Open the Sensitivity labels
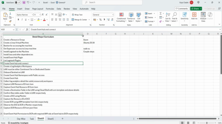Image resolution: width=222 pixels, height=124 pixels. 185,17
